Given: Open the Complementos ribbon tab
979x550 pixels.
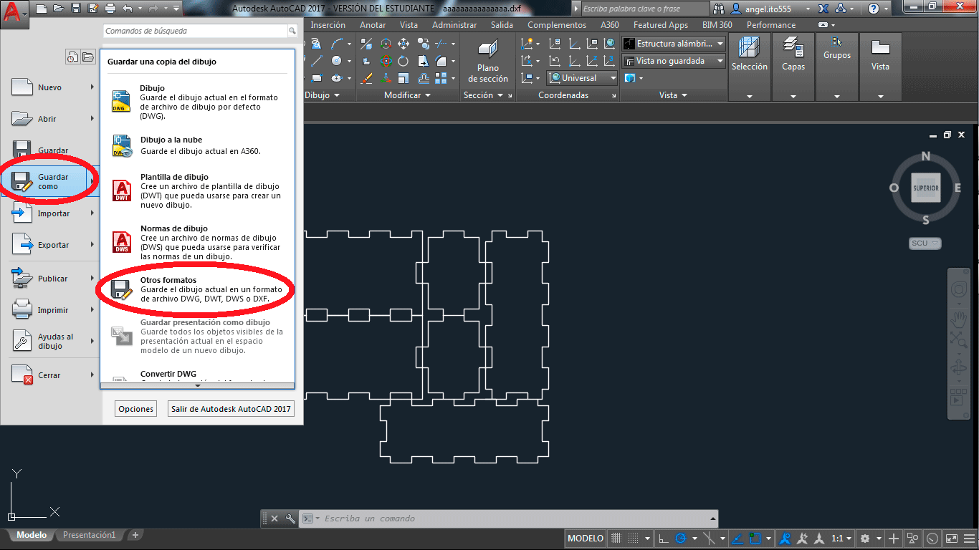Looking at the screenshot, I should 557,25.
